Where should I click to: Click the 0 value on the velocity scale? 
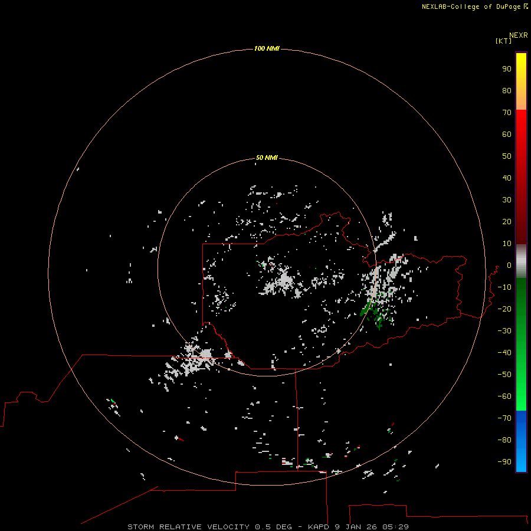point(509,265)
